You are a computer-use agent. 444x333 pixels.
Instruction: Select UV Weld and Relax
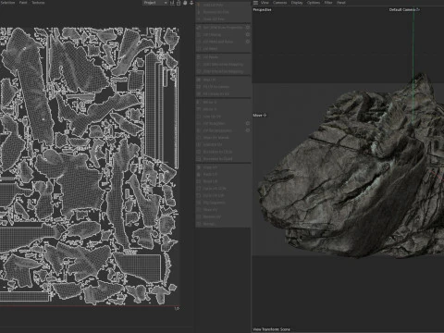(x=220, y=42)
